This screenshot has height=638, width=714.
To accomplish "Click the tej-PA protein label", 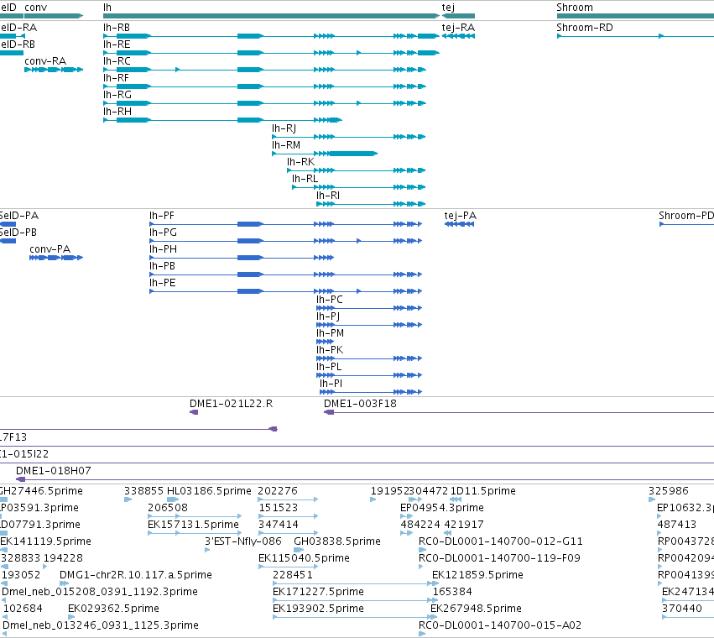I will pyautogui.click(x=461, y=216).
